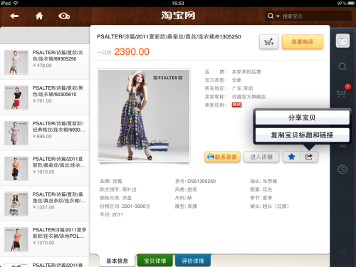Click the 进入店铺 enter shop button
Screen dimensions: 356x267
[261, 157]
